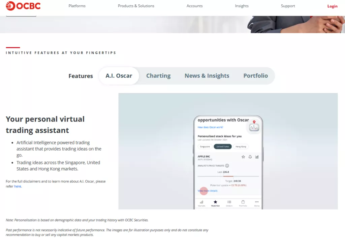345x240 pixels.
Task: Switch to News & Insights tab
Action: (x=207, y=76)
